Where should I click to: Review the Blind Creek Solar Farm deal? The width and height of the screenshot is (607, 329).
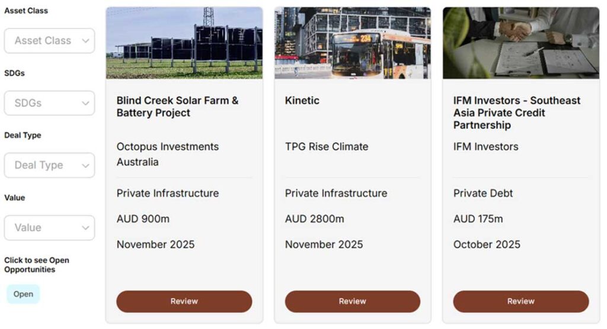coord(184,301)
